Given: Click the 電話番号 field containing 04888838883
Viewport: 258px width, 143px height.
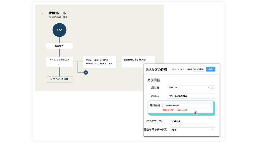Looking at the screenshot, I should (187, 105).
